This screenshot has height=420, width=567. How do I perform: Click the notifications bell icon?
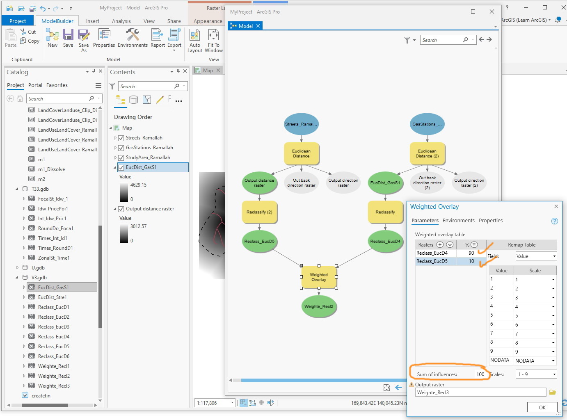pyautogui.click(x=558, y=20)
